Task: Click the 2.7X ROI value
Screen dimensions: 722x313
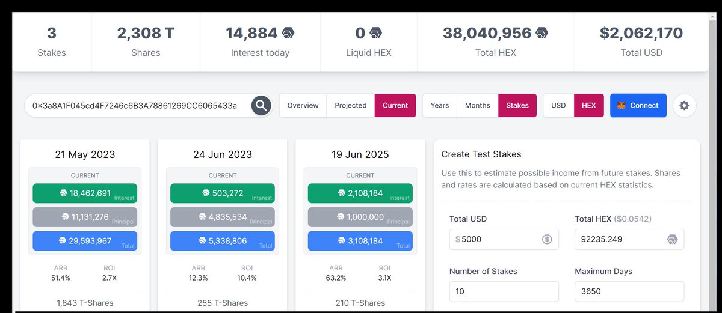Action: 110,278
